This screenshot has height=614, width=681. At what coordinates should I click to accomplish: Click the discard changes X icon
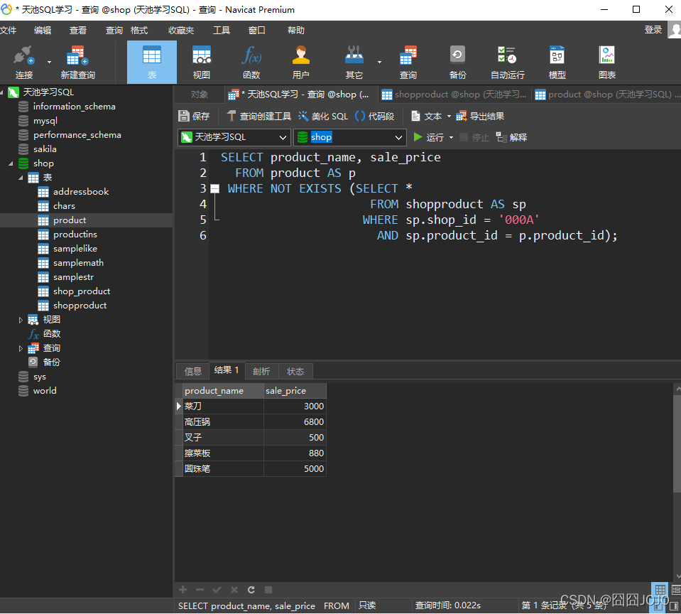pos(234,590)
